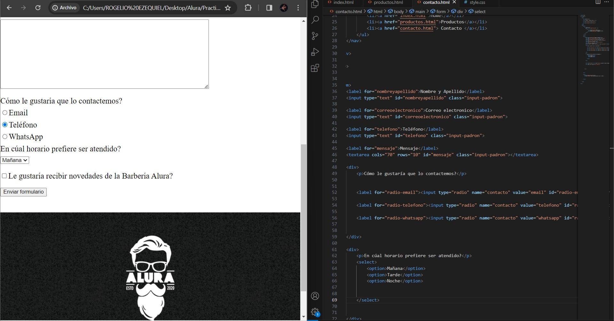
Task: Open Chrome profile avatar
Action: pos(284,8)
